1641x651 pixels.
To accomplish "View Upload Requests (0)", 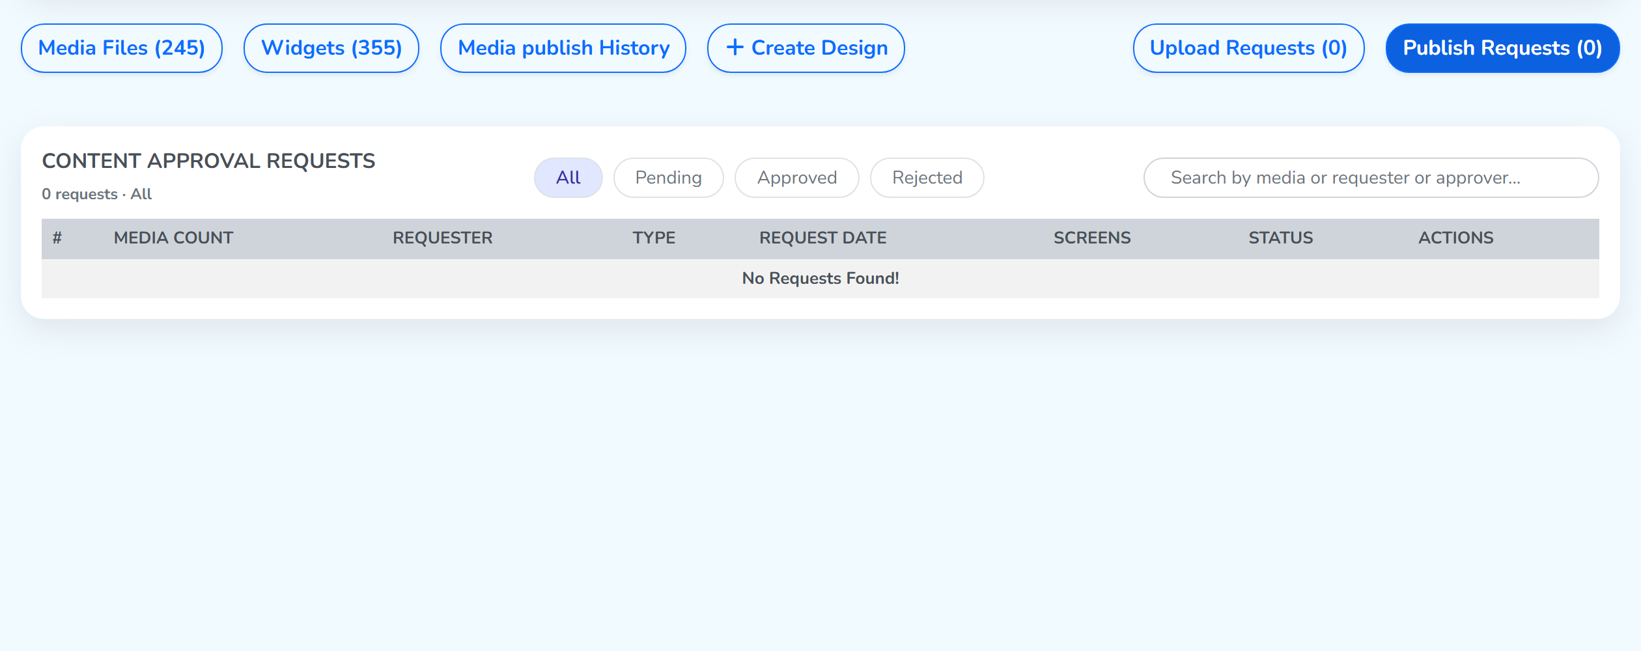I will pos(1248,48).
